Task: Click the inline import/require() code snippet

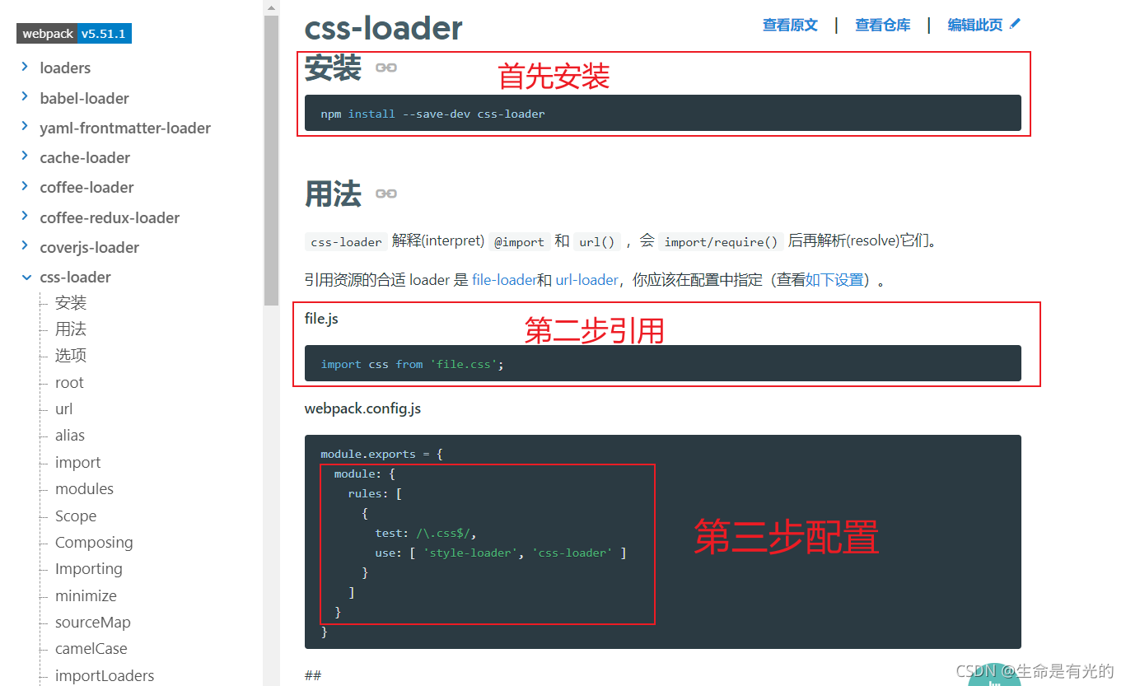Action: coord(721,242)
